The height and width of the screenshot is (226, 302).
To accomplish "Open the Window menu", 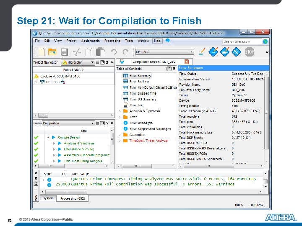I will (x=143, y=41).
